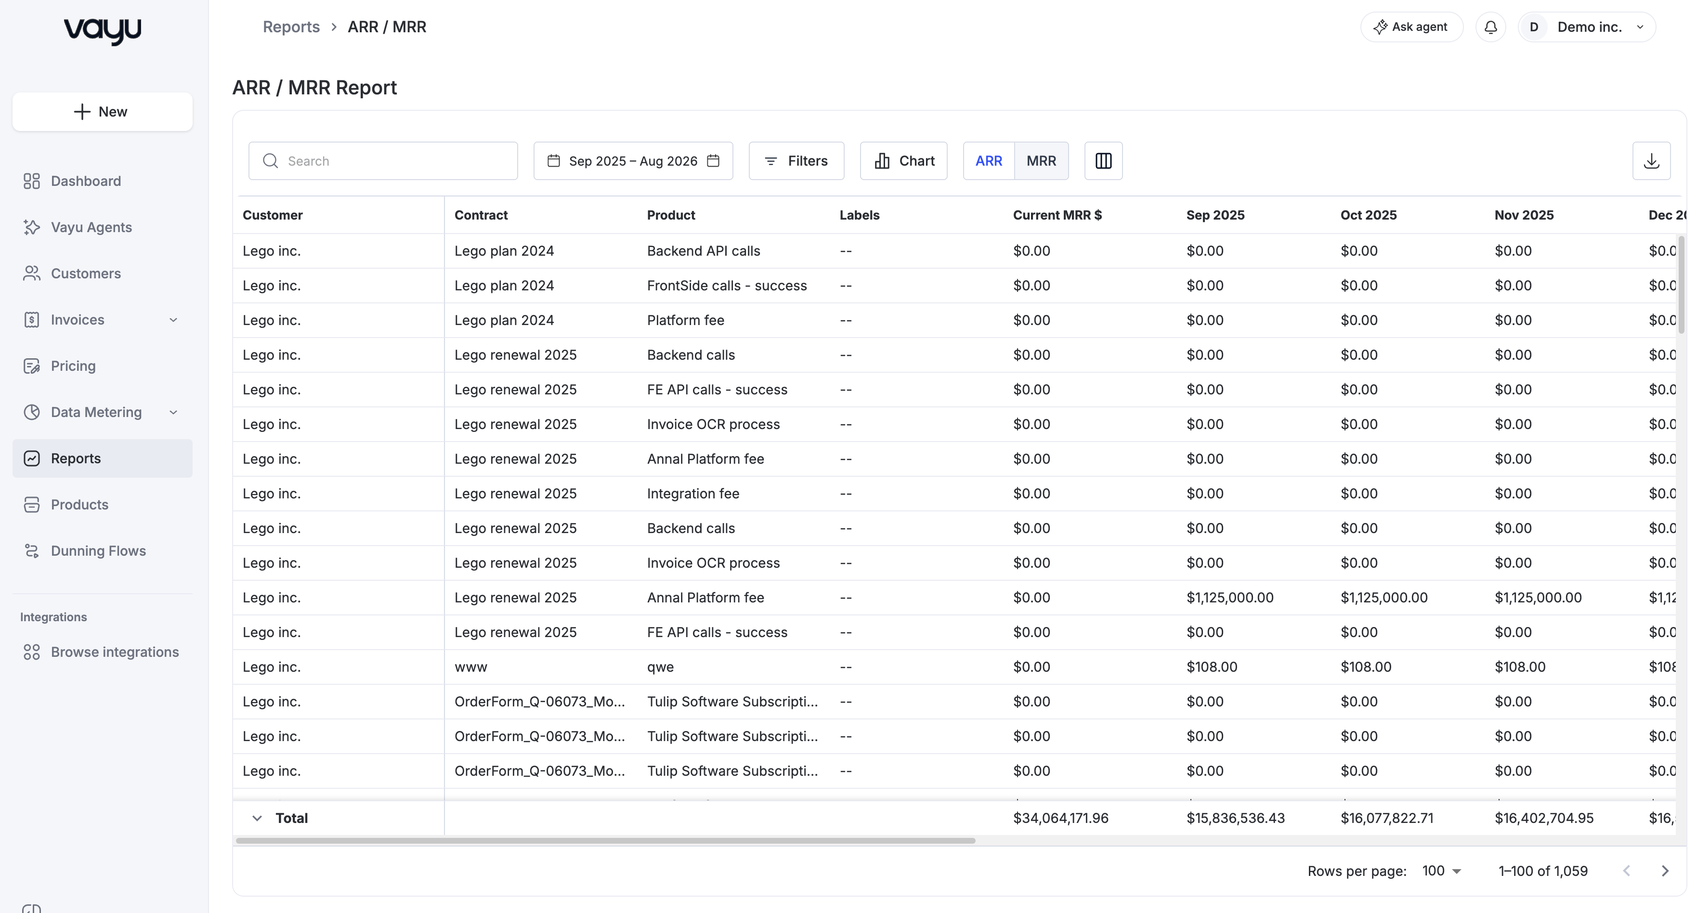The width and height of the screenshot is (1697, 913).
Task: Click the Vayu logo
Action: 102,31
